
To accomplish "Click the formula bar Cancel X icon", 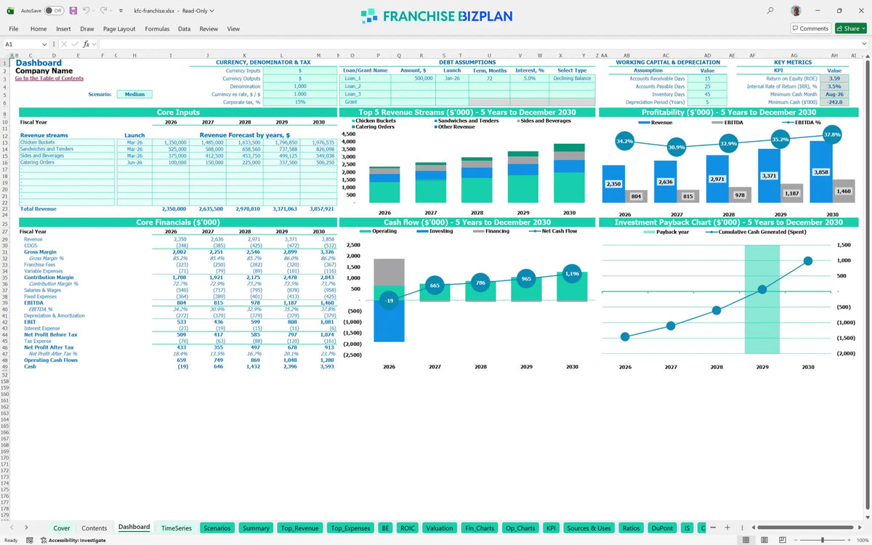I will click(x=63, y=44).
